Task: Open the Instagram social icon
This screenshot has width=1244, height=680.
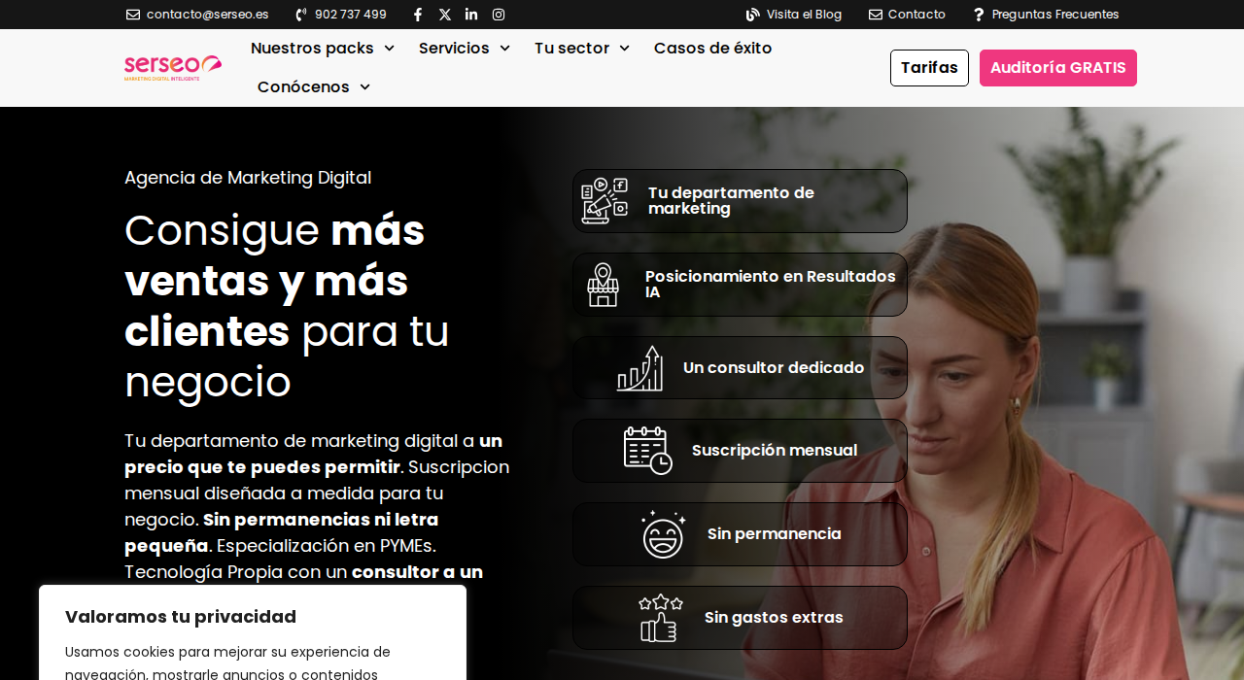Action: click(499, 15)
